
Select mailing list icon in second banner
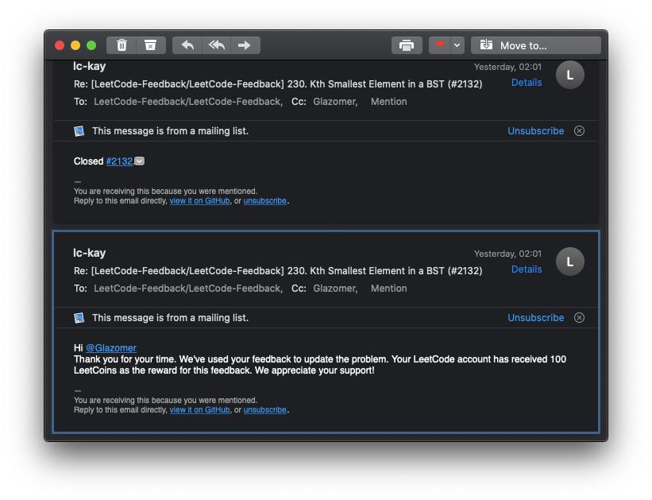(x=79, y=318)
